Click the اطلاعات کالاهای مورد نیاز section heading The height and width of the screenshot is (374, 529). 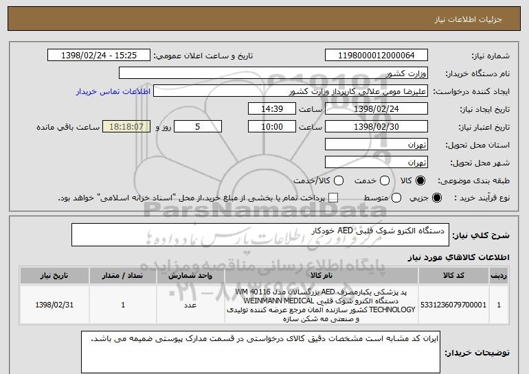(x=458, y=258)
